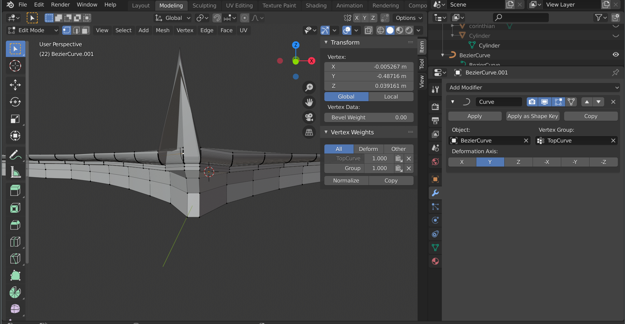Select the Poly Build tool

click(15, 276)
